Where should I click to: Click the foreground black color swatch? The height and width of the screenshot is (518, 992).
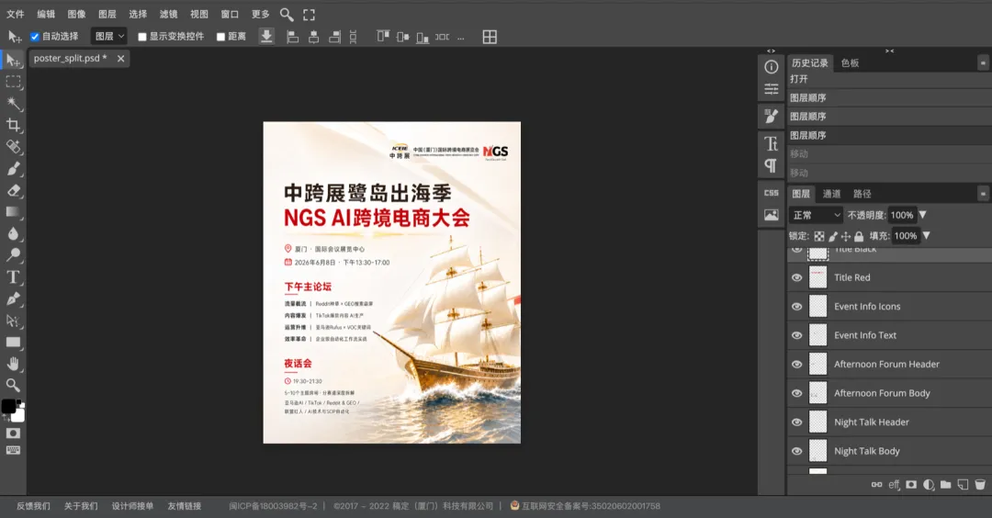coord(8,406)
